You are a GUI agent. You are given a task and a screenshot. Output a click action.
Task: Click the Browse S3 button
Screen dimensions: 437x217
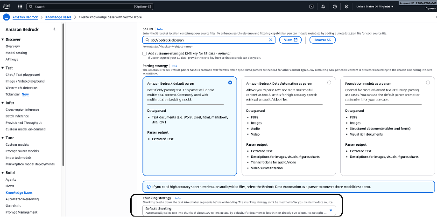click(x=323, y=40)
